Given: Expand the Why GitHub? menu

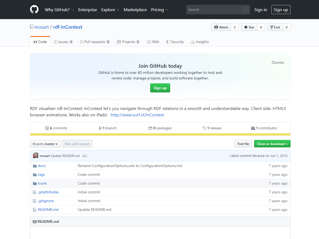Looking at the screenshot, I should (59, 10).
